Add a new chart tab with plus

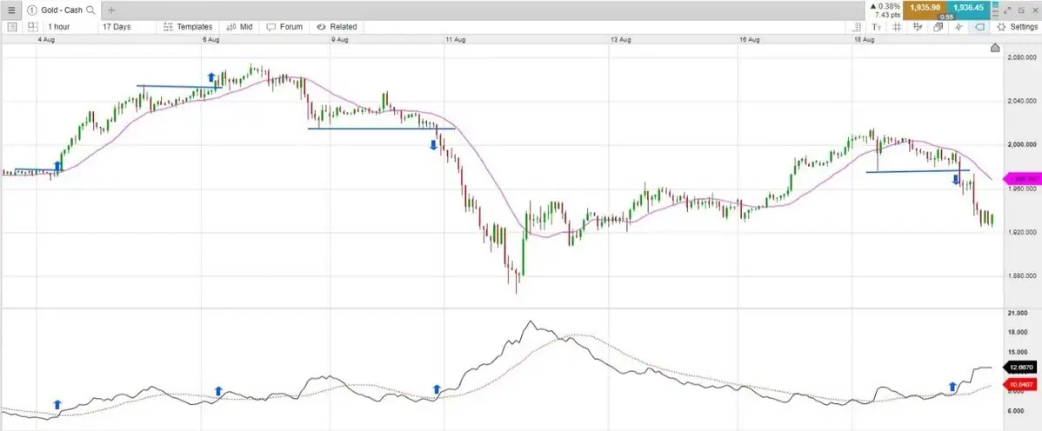point(111,10)
